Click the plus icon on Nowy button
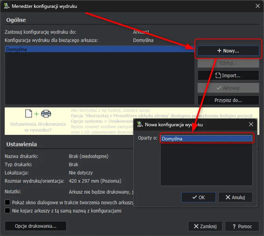Screen dimensions: 264x236 tap(219, 51)
